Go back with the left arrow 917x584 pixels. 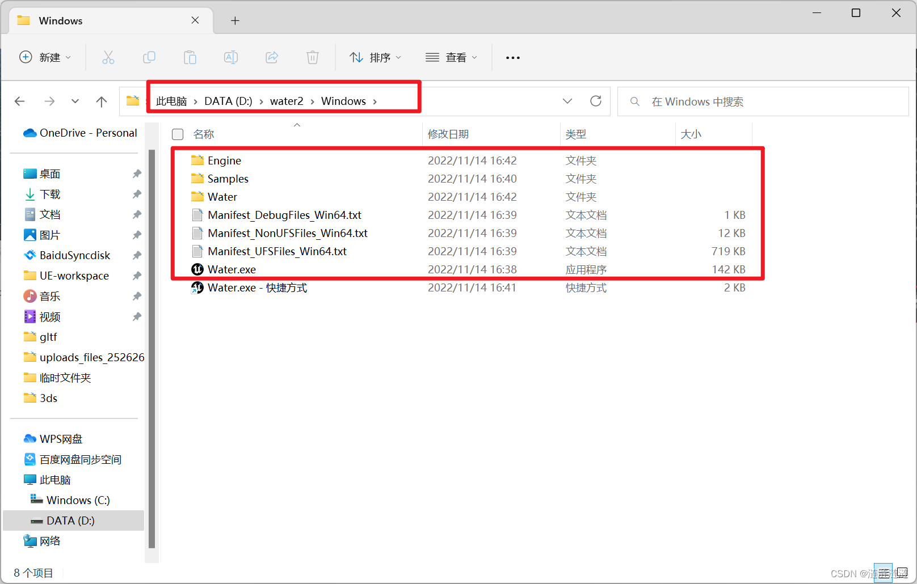coord(20,101)
